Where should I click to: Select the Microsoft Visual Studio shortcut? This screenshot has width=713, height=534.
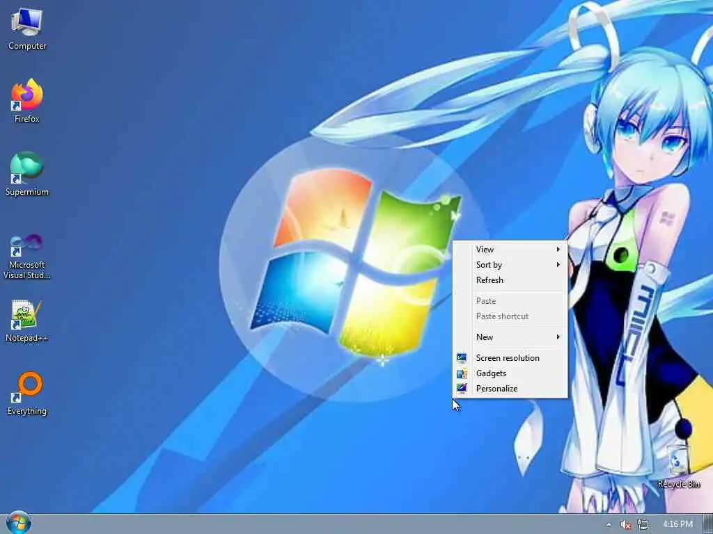27,257
